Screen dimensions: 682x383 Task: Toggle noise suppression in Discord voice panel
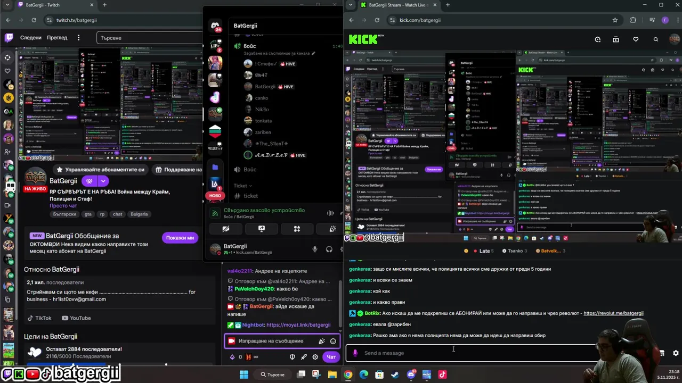pos(330,213)
